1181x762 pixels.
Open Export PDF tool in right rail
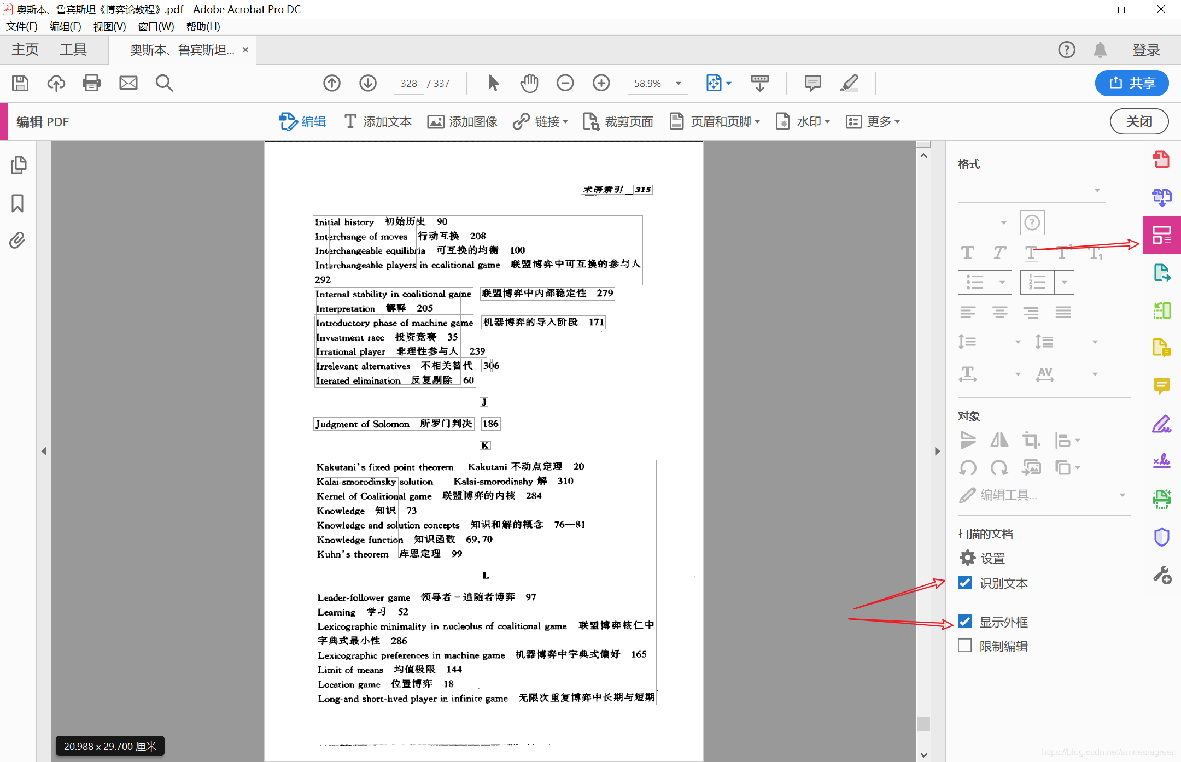click(1161, 273)
